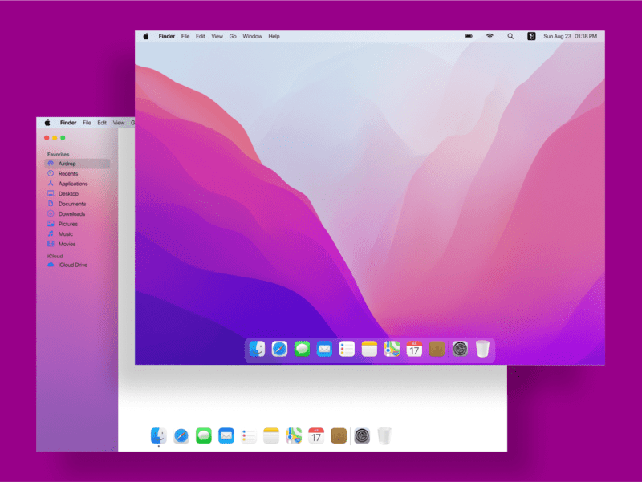The height and width of the screenshot is (482, 642).
Task: Open Applications in the Finder sidebar
Action: pyautogui.click(x=77, y=184)
